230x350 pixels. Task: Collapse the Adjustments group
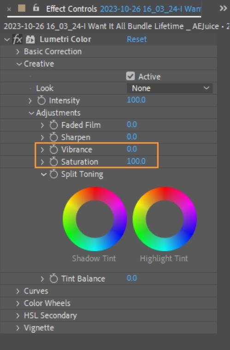click(x=31, y=113)
